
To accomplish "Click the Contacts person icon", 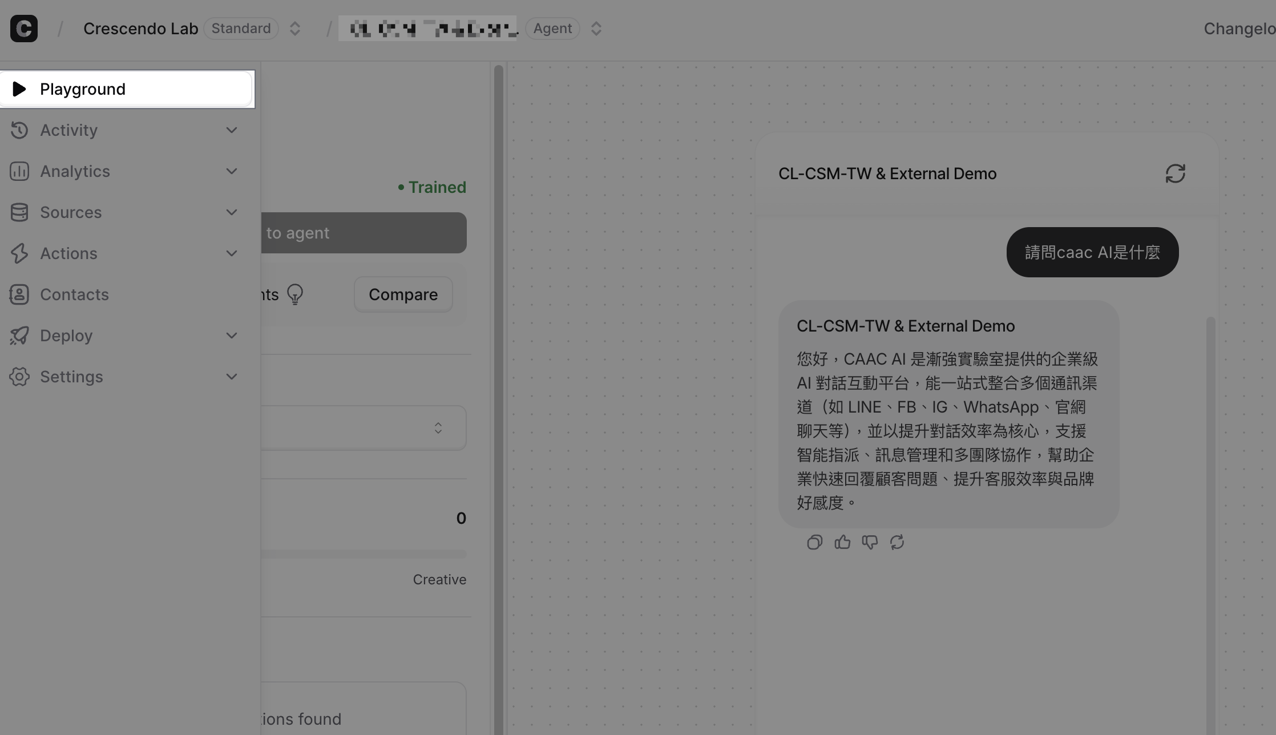I will tap(19, 294).
